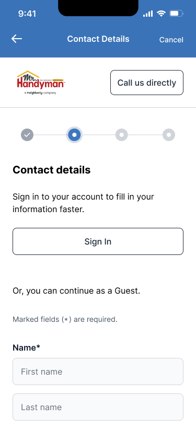
Task: Focus the Last name field
Action: (98, 407)
